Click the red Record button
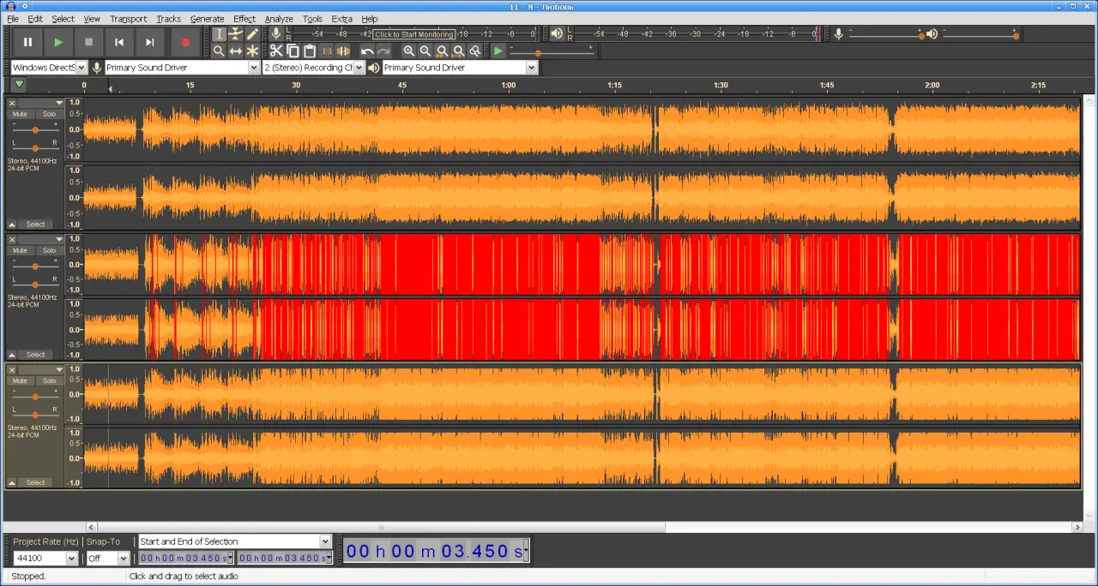The image size is (1098, 586). (x=184, y=41)
